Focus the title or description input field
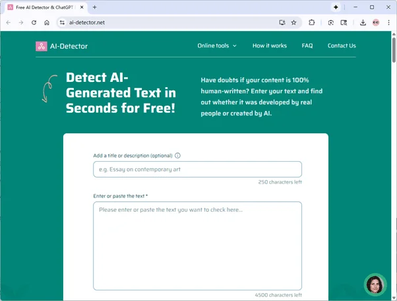This screenshot has width=397, height=301. point(197,169)
